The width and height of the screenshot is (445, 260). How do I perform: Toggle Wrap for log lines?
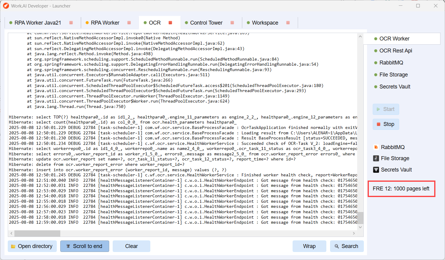309,246
